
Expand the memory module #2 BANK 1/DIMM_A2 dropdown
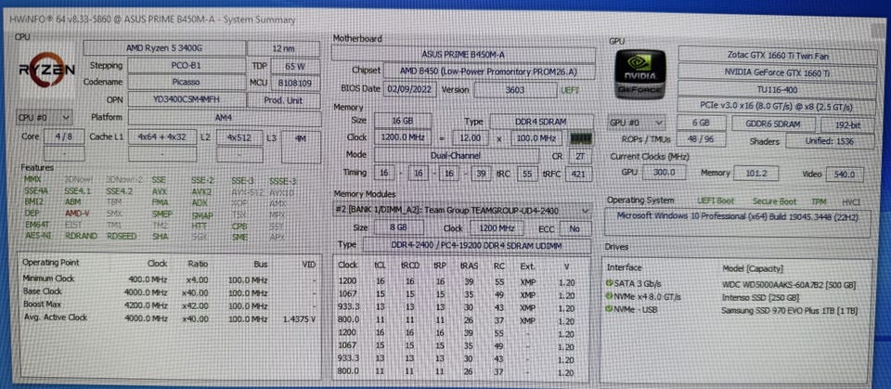pos(461,211)
